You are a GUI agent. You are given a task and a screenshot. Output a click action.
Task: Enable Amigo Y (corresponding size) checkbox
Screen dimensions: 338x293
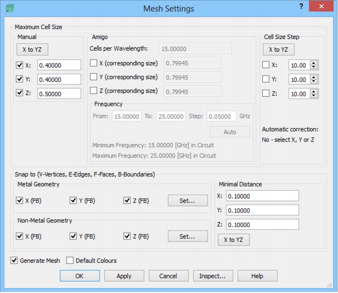94,77
